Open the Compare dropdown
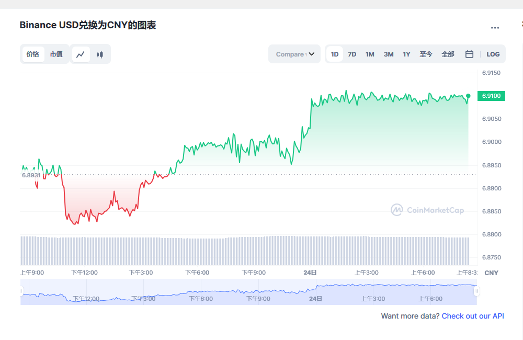The width and height of the screenshot is (523, 340). pyautogui.click(x=294, y=54)
